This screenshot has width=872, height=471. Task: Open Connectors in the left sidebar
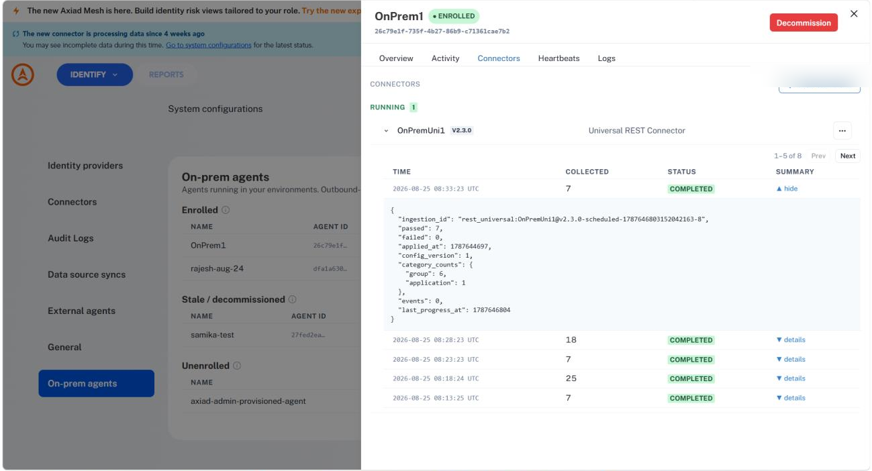pos(72,202)
